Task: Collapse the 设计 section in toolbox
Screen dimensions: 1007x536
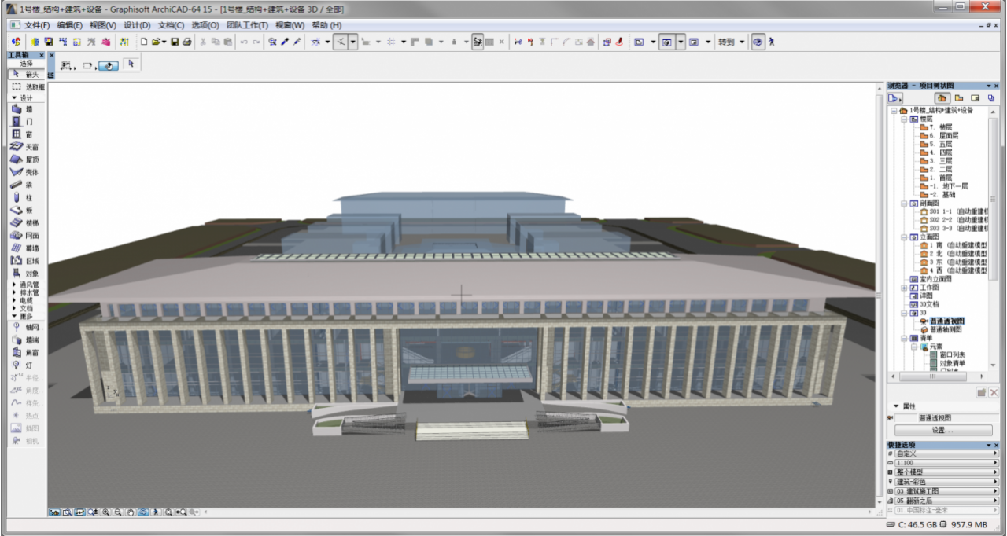Action: coord(14,98)
